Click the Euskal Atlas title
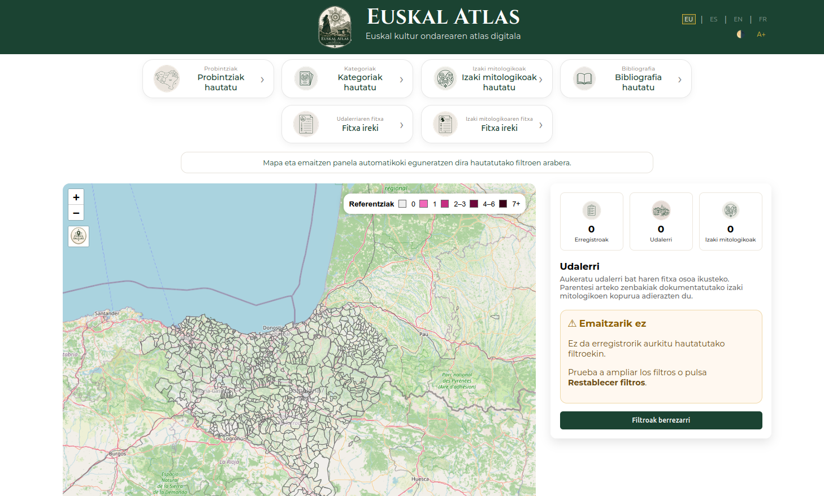This screenshot has height=496, width=824. coord(443,17)
